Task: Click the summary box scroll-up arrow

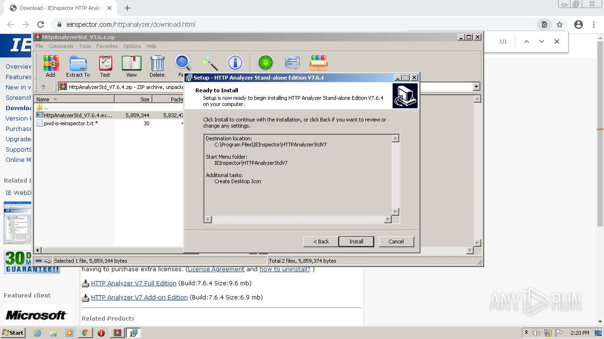Action: point(395,138)
